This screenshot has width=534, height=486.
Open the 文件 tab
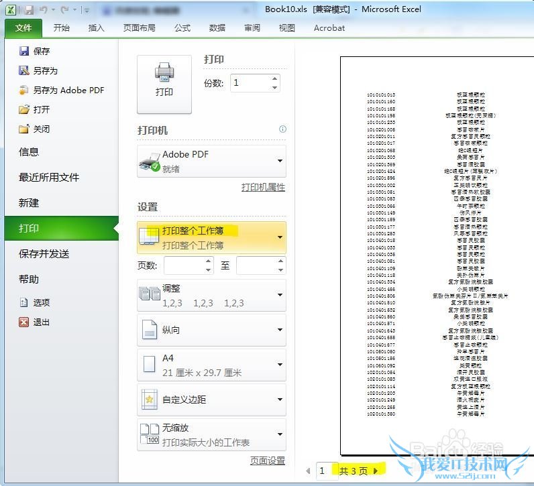coord(23,28)
